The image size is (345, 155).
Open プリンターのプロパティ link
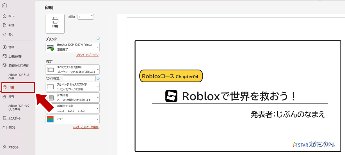(87, 55)
